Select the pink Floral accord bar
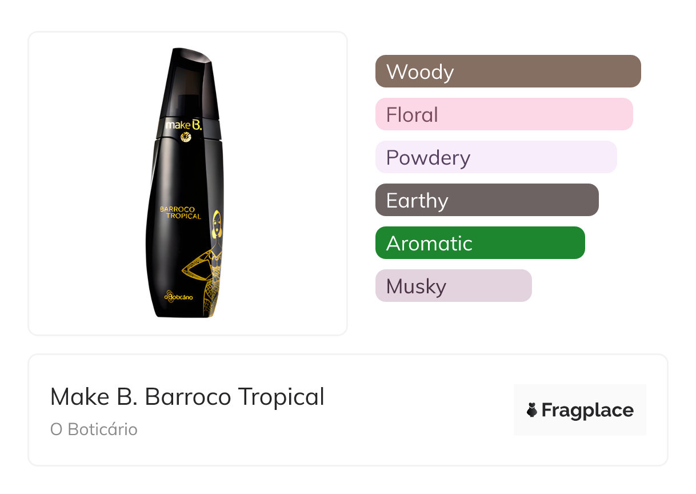The height and width of the screenshot is (494, 696). (503, 114)
